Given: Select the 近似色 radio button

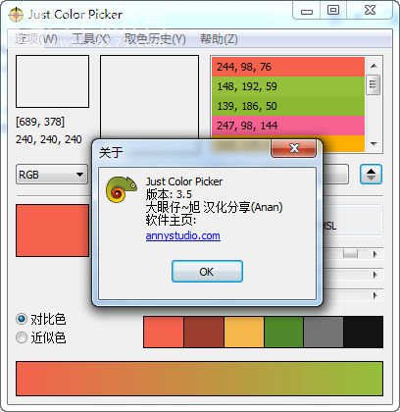Looking at the screenshot, I should pyautogui.click(x=22, y=337).
